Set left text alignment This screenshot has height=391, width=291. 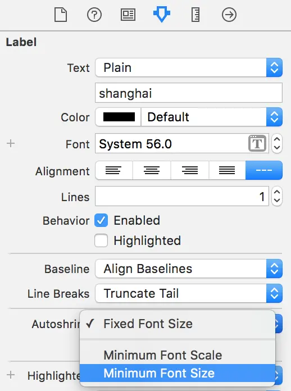[113, 170]
